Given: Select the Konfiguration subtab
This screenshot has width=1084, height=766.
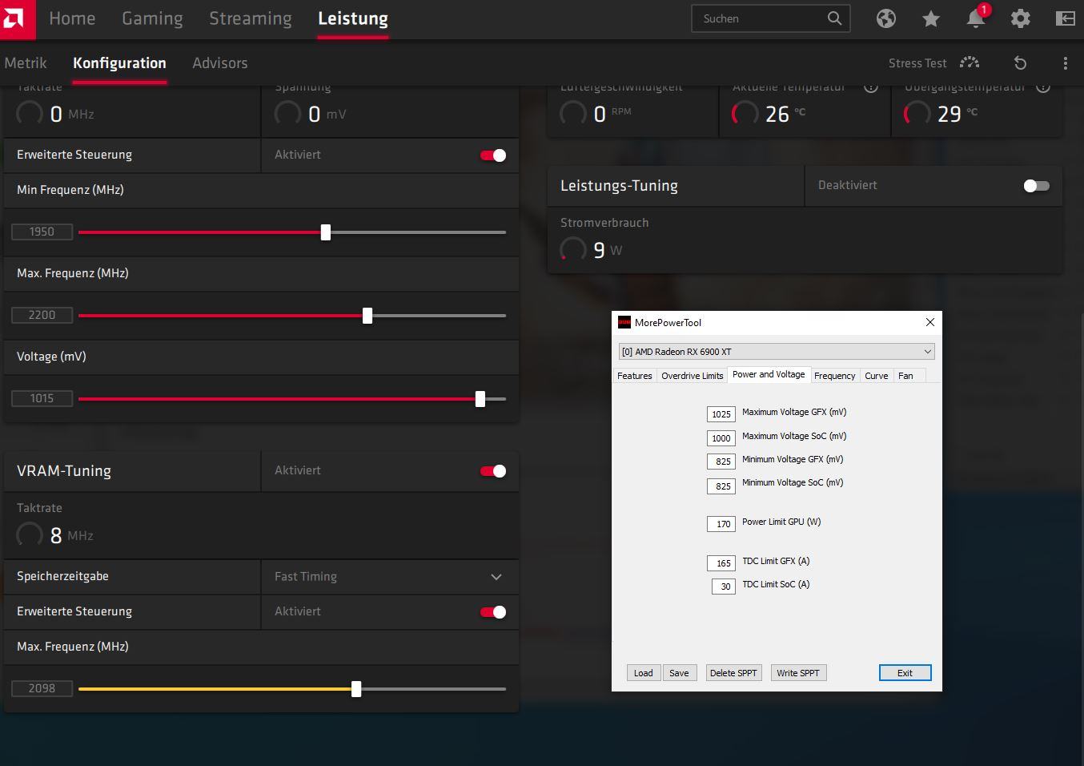Looking at the screenshot, I should coord(119,62).
